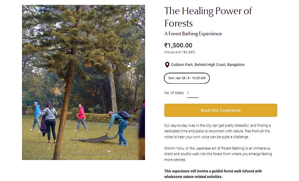Click the subtitle A Forest Bathing Experience
This screenshot has width=299, height=181.
(x=193, y=34)
